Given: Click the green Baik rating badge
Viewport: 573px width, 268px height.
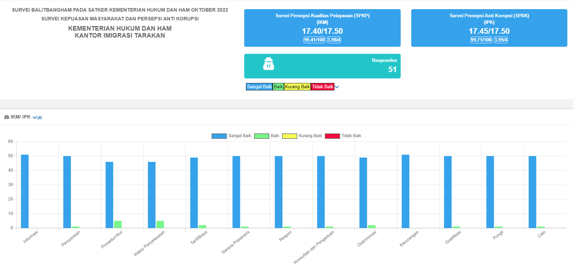Looking at the screenshot, I should [278, 87].
